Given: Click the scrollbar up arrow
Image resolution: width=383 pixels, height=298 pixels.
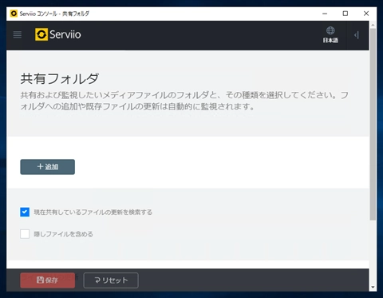Looking at the screenshot, I should point(373,25).
